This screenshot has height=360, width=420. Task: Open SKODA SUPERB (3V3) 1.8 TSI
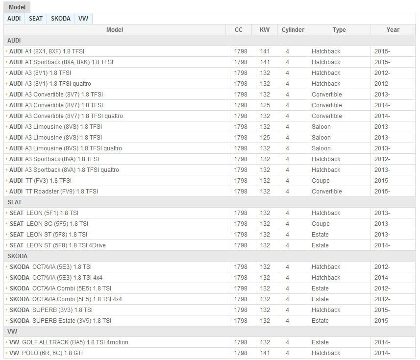pos(51,310)
